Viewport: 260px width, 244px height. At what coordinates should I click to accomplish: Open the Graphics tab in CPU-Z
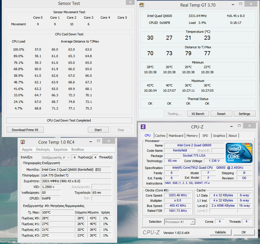pyautogui.click(x=219, y=136)
